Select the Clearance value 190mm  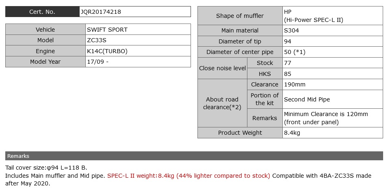[x=333, y=84]
